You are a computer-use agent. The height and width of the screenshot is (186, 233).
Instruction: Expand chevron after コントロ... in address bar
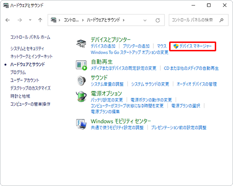tap(83, 20)
